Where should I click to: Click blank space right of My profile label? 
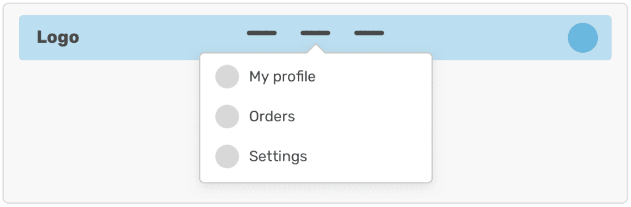(x=374, y=77)
